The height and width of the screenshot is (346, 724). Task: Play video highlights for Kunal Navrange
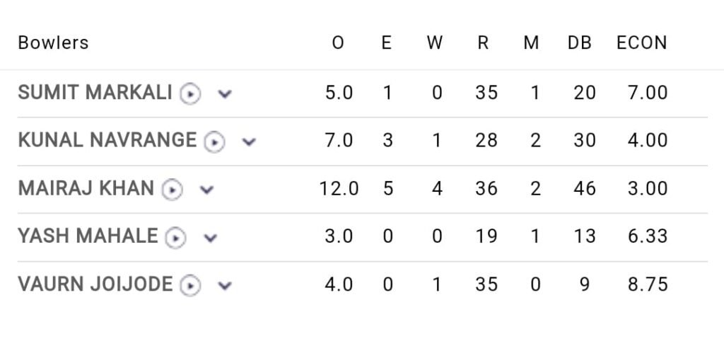pyautogui.click(x=214, y=142)
